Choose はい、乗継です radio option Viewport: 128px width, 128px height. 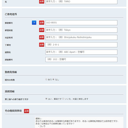click(x=46, y=99)
